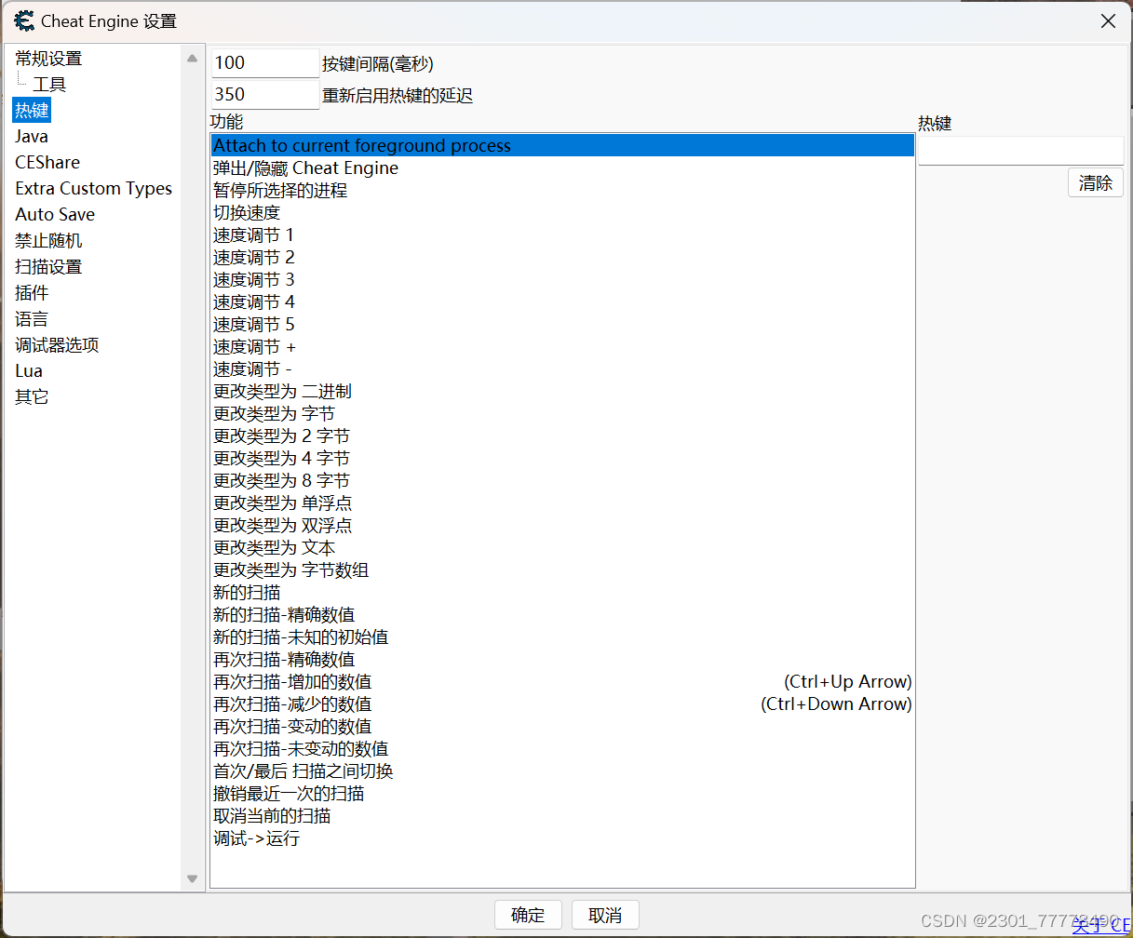Open the 插件 settings category
Viewport: 1133px width, 938px height.
click(x=32, y=293)
